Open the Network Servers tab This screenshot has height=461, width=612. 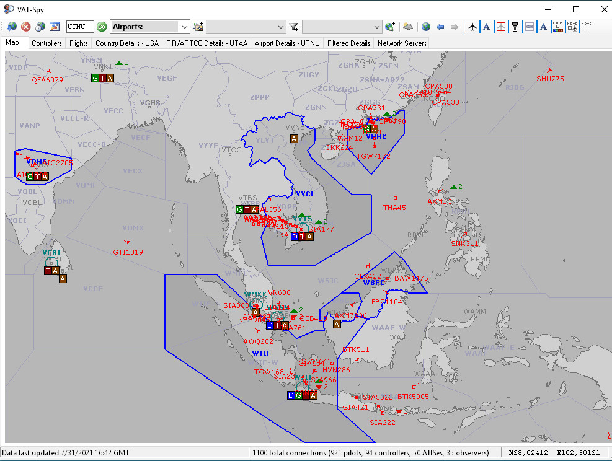(402, 43)
